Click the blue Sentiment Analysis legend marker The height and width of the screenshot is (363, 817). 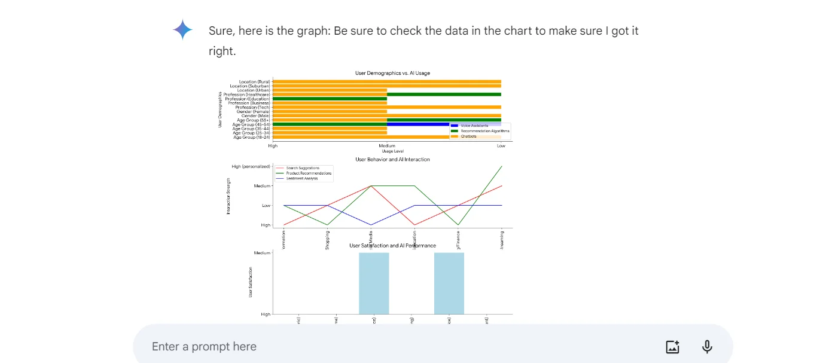point(279,178)
